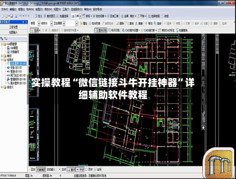Collapse the 给排水 tree node

click(2, 60)
